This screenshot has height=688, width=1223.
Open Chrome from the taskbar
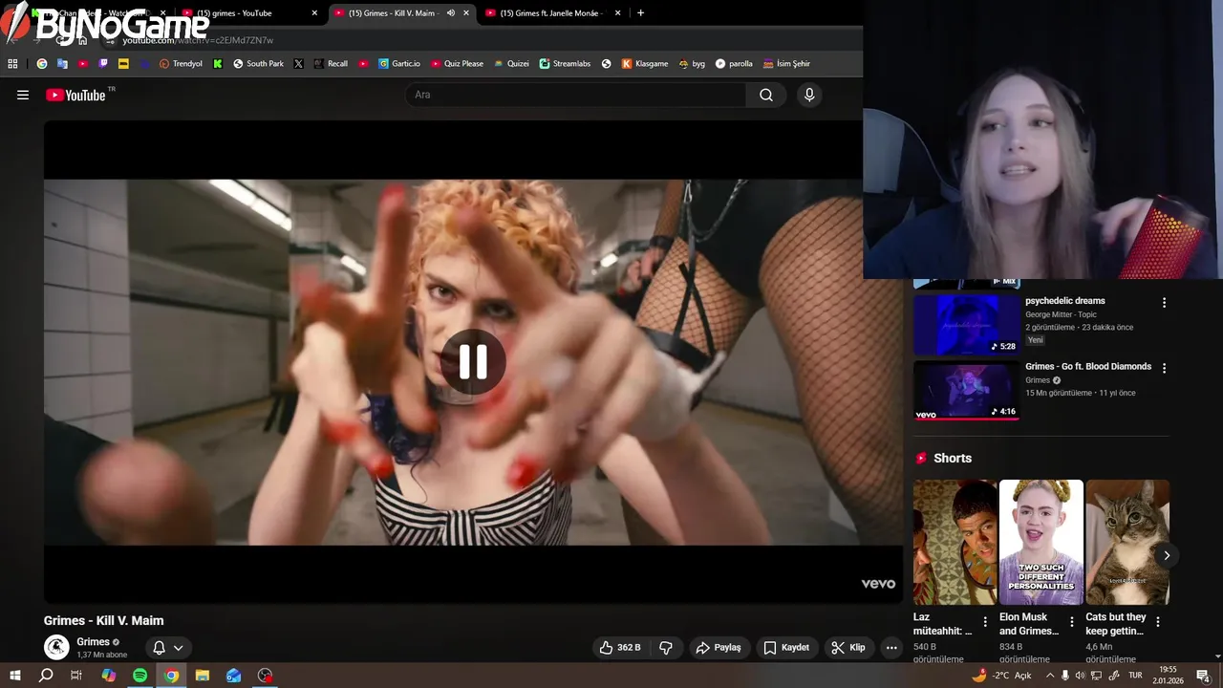point(171,676)
